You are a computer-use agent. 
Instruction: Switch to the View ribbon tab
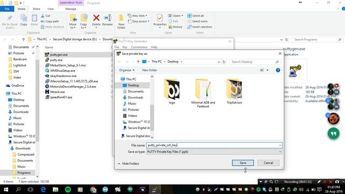pos(50,9)
